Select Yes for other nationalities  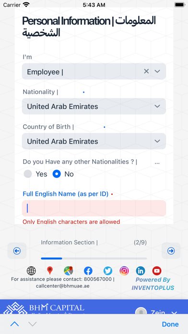tap(28, 174)
